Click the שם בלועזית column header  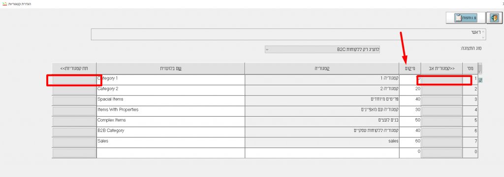171,68
